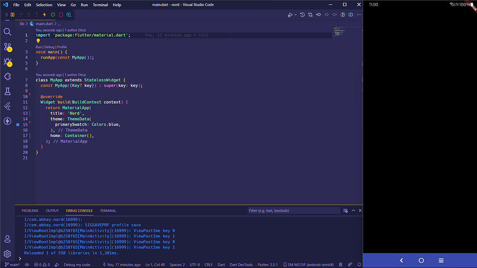Click the main.dart breadcrumb
This screenshot has width=477, height=268.
(44, 24)
